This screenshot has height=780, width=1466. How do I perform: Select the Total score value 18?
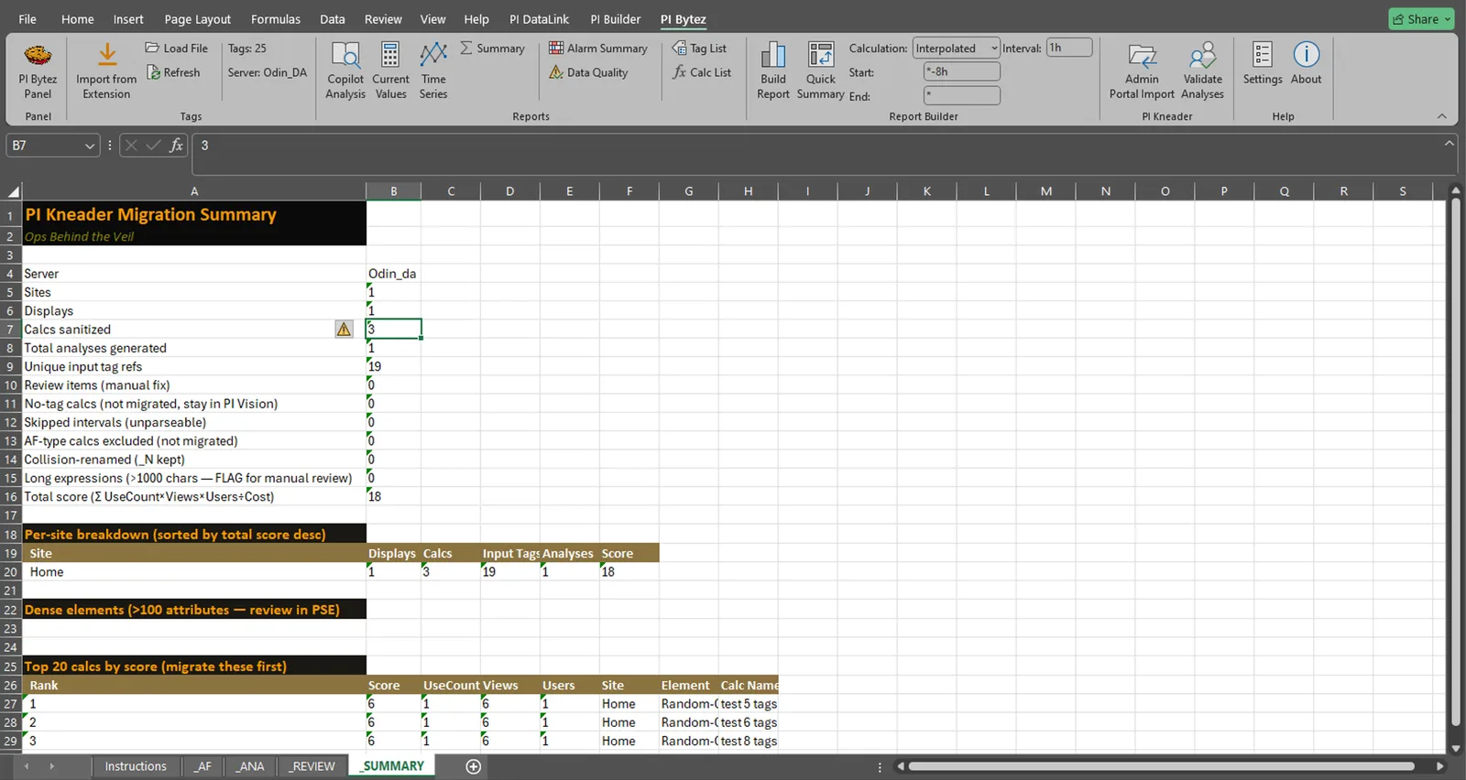click(x=393, y=497)
